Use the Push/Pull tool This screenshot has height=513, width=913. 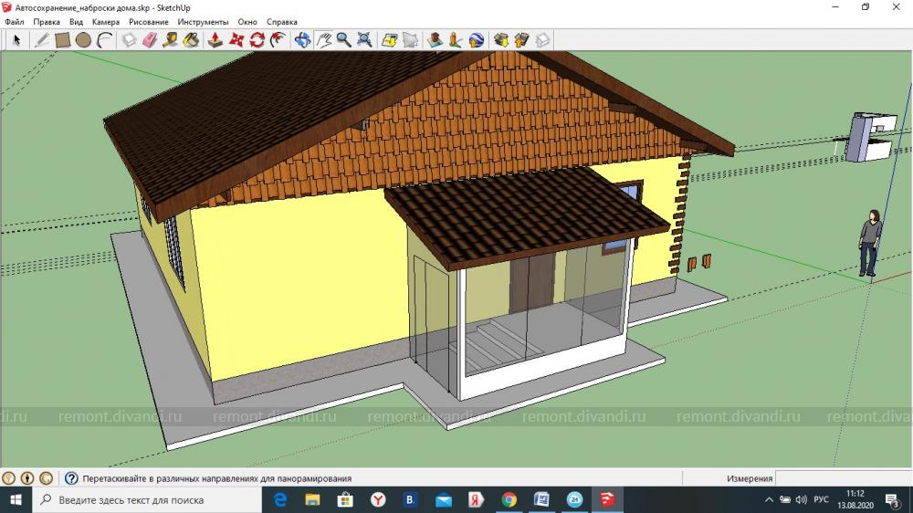pos(215,39)
